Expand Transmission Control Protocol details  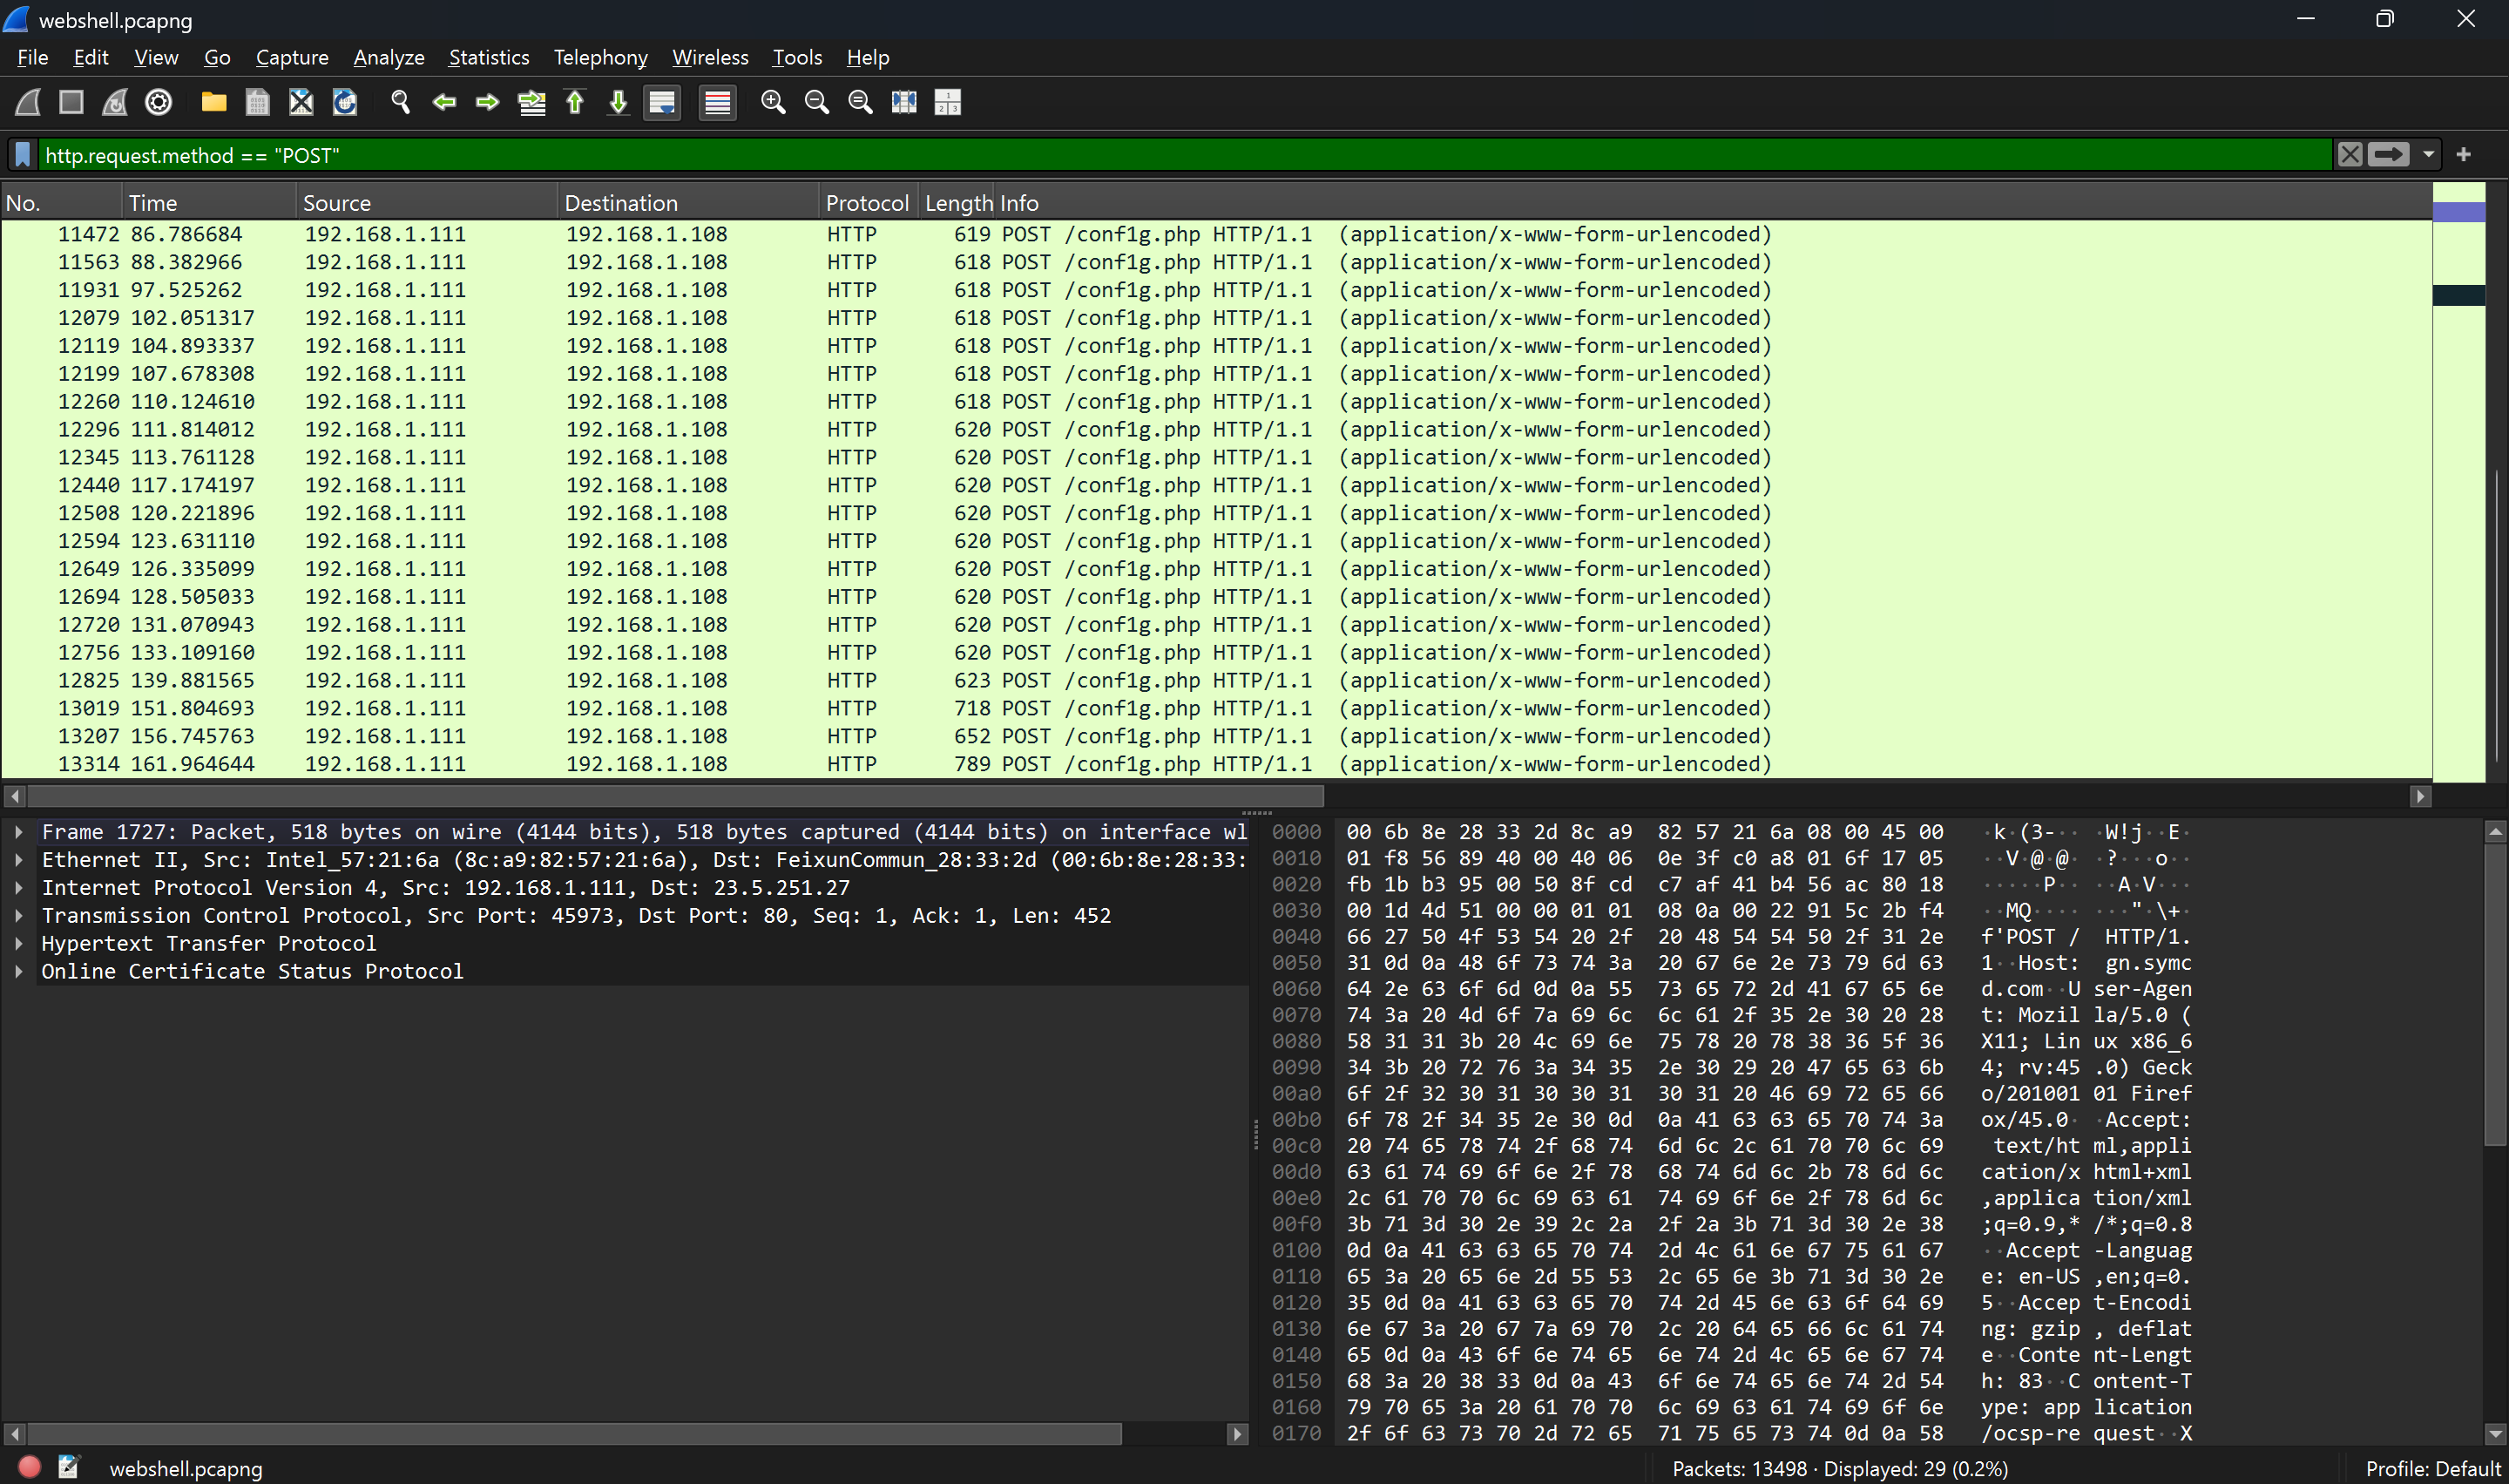(19, 916)
